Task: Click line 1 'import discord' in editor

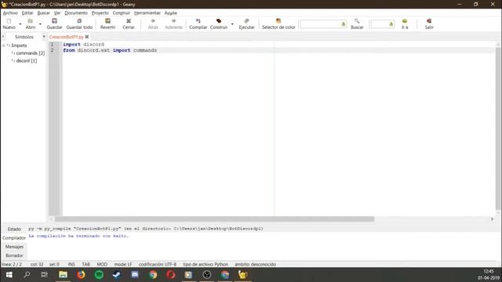Action: 84,45
